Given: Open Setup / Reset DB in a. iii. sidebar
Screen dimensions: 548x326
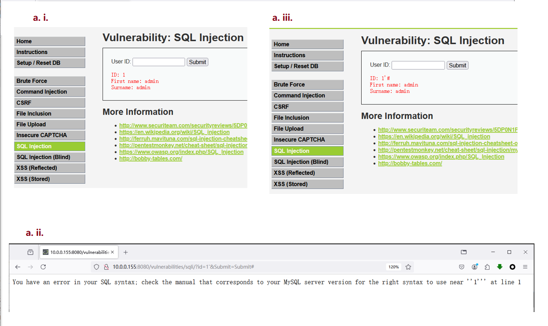Looking at the screenshot, I should click(307, 66).
